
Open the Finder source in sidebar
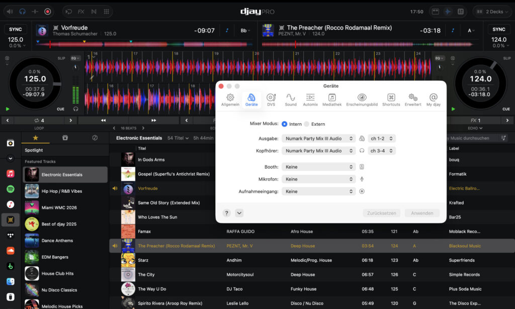pos(11,281)
